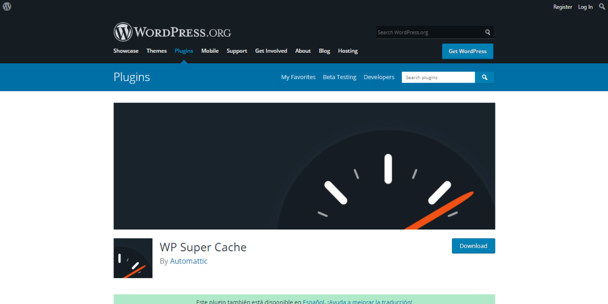The image size is (608, 304).
Task: Click the speedometer banner image
Action: click(304, 166)
